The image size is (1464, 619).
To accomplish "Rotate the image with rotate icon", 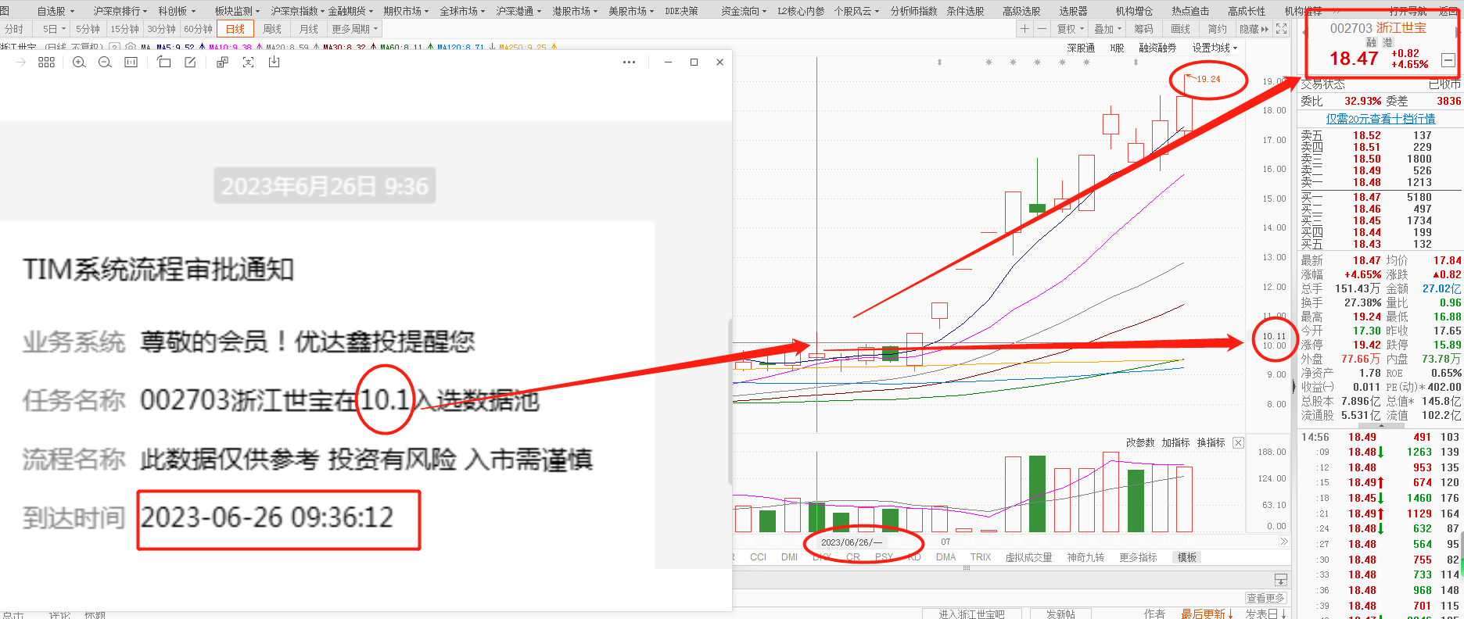I will pos(163,63).
